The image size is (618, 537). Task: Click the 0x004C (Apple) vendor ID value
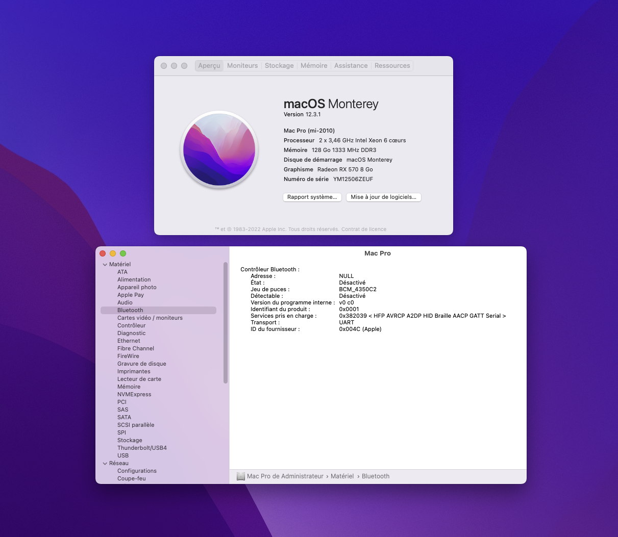360,329
